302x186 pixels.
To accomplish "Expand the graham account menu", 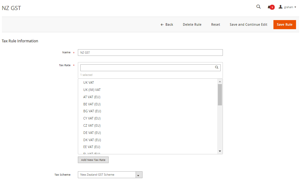I will pyautogui.click(x=288, y=7).
